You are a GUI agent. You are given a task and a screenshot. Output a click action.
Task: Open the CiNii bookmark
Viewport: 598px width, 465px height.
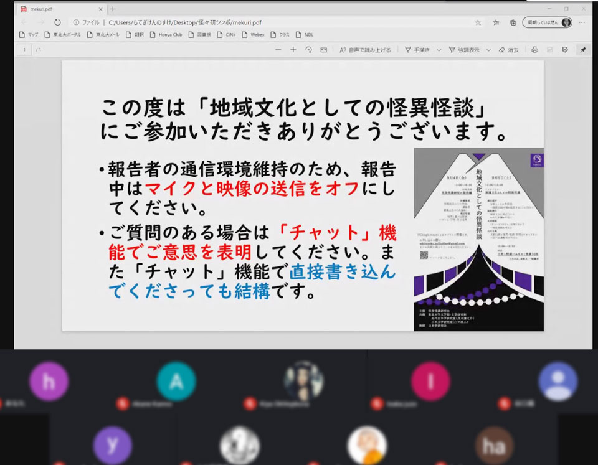(227, 35)
